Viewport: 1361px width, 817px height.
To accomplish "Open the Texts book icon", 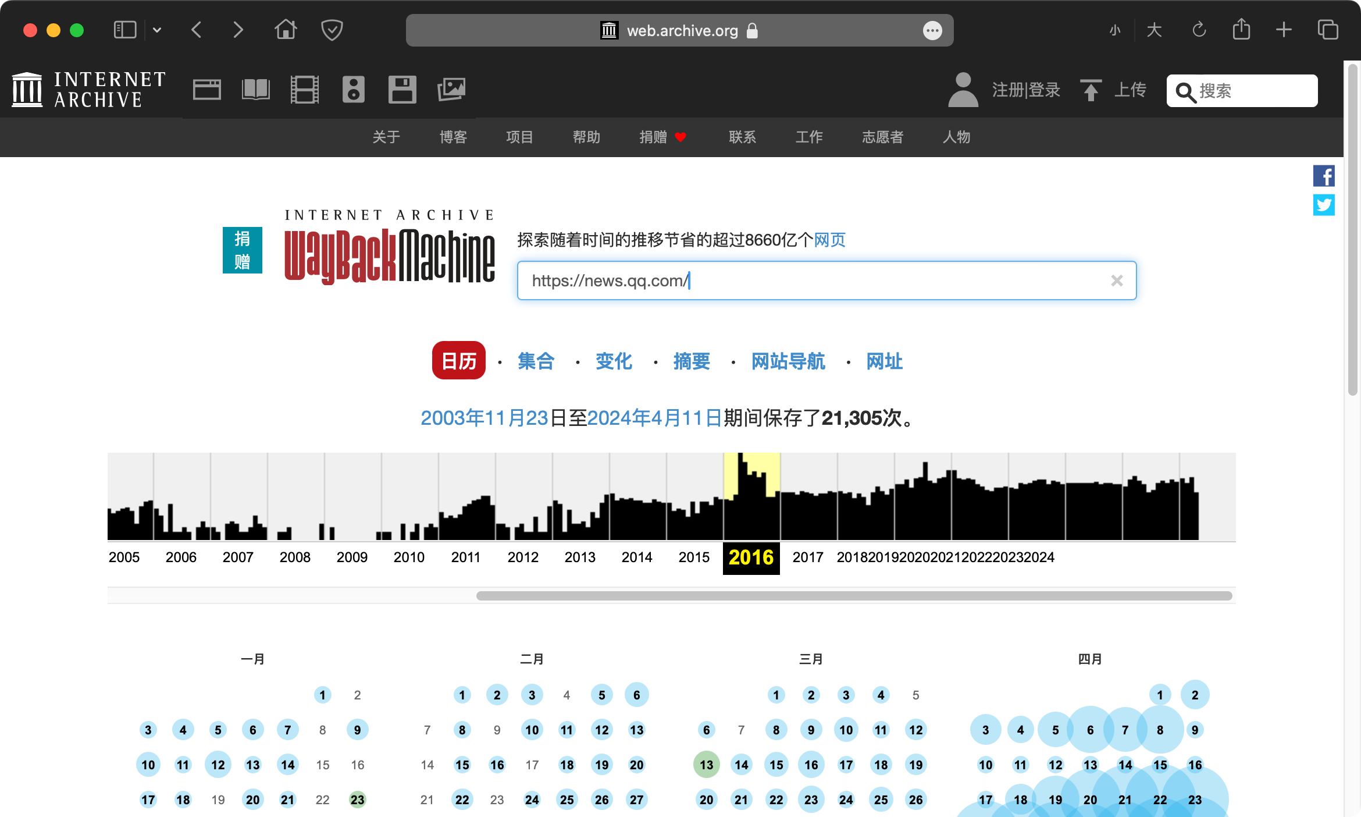I will tap(256, 90).
